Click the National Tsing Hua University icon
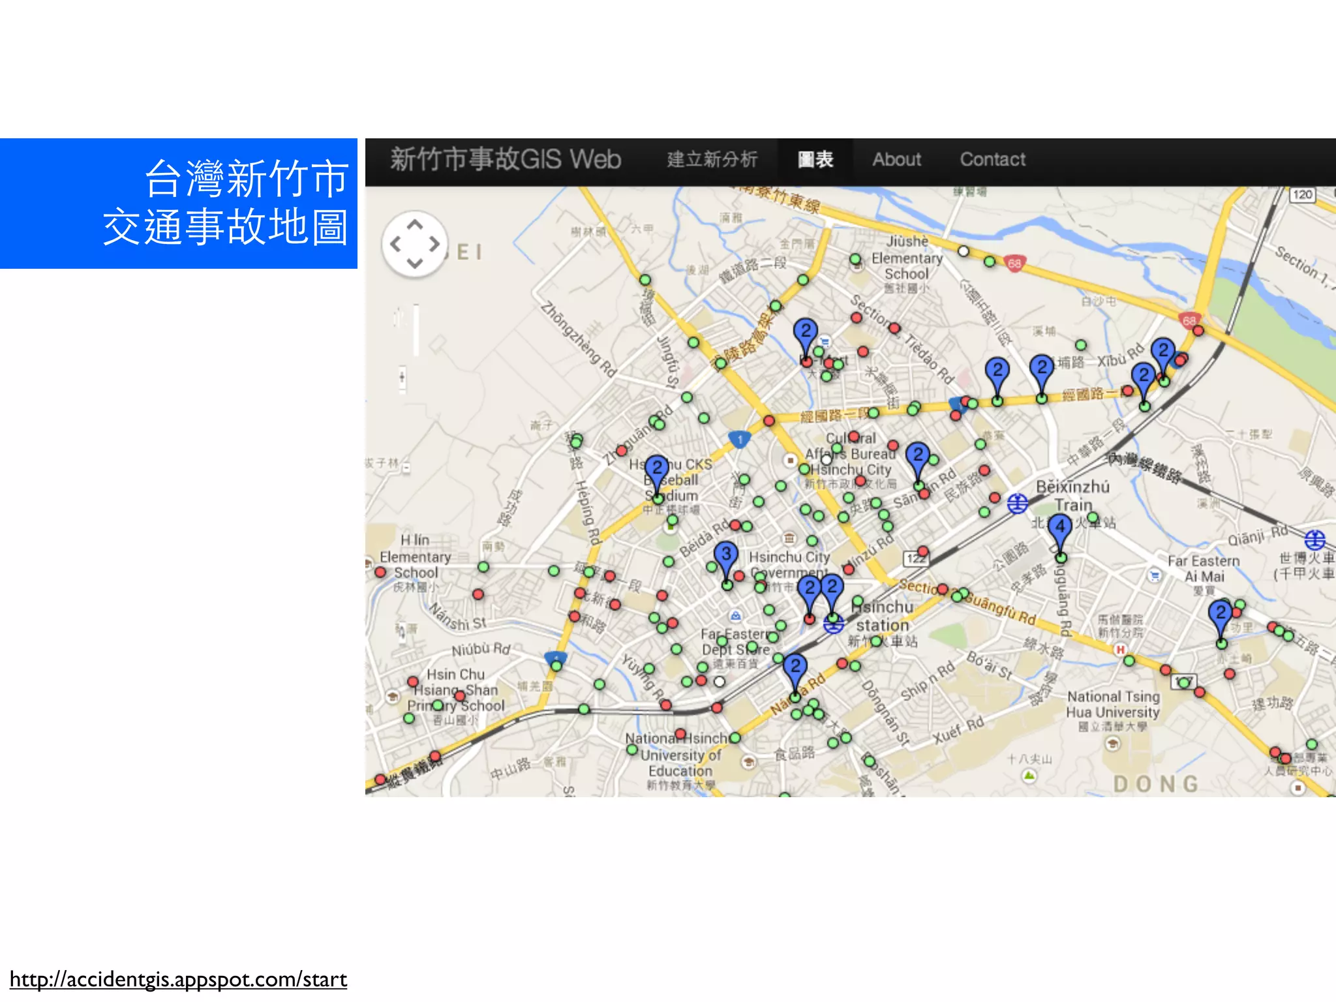 (x=1113, y=744)
